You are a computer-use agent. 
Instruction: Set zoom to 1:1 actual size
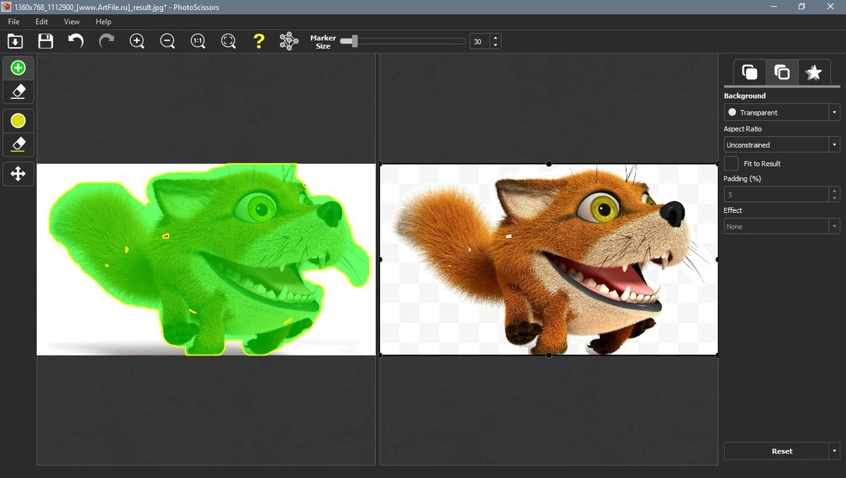point(198,41)
